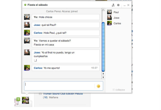
Task: Click avatar beside 'Hola chicos' message
Action: point(27,17)
